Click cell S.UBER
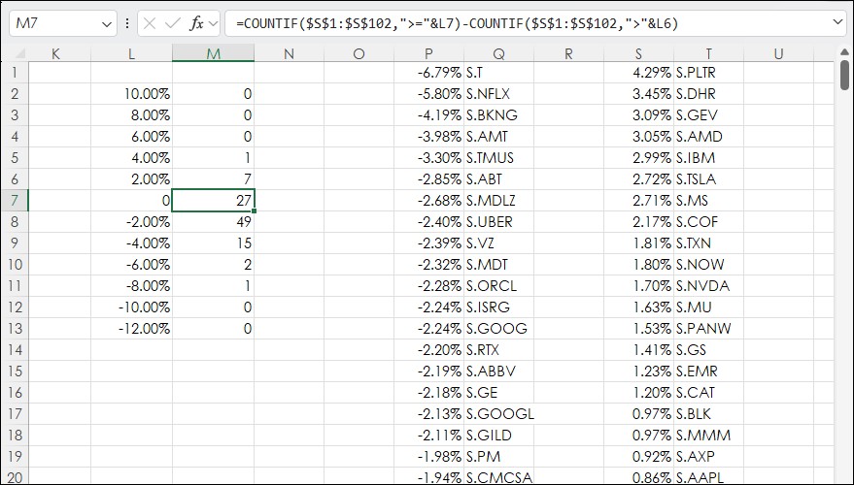Viewport: 854px width, 485px height. pyautogui.click(x=498, y=222)
